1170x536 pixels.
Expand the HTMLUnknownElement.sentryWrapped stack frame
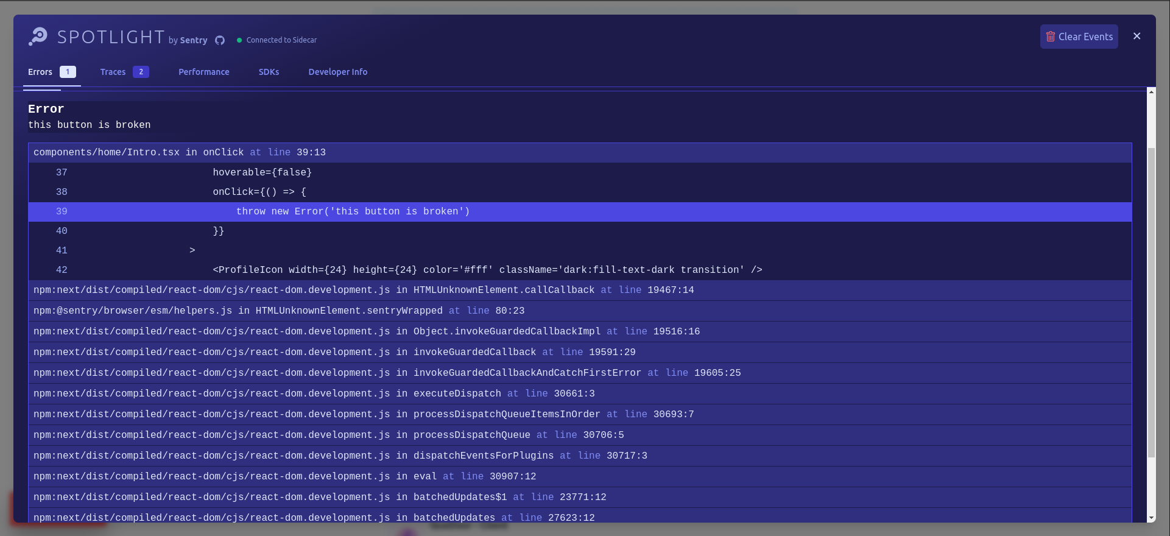pos(580,311)
